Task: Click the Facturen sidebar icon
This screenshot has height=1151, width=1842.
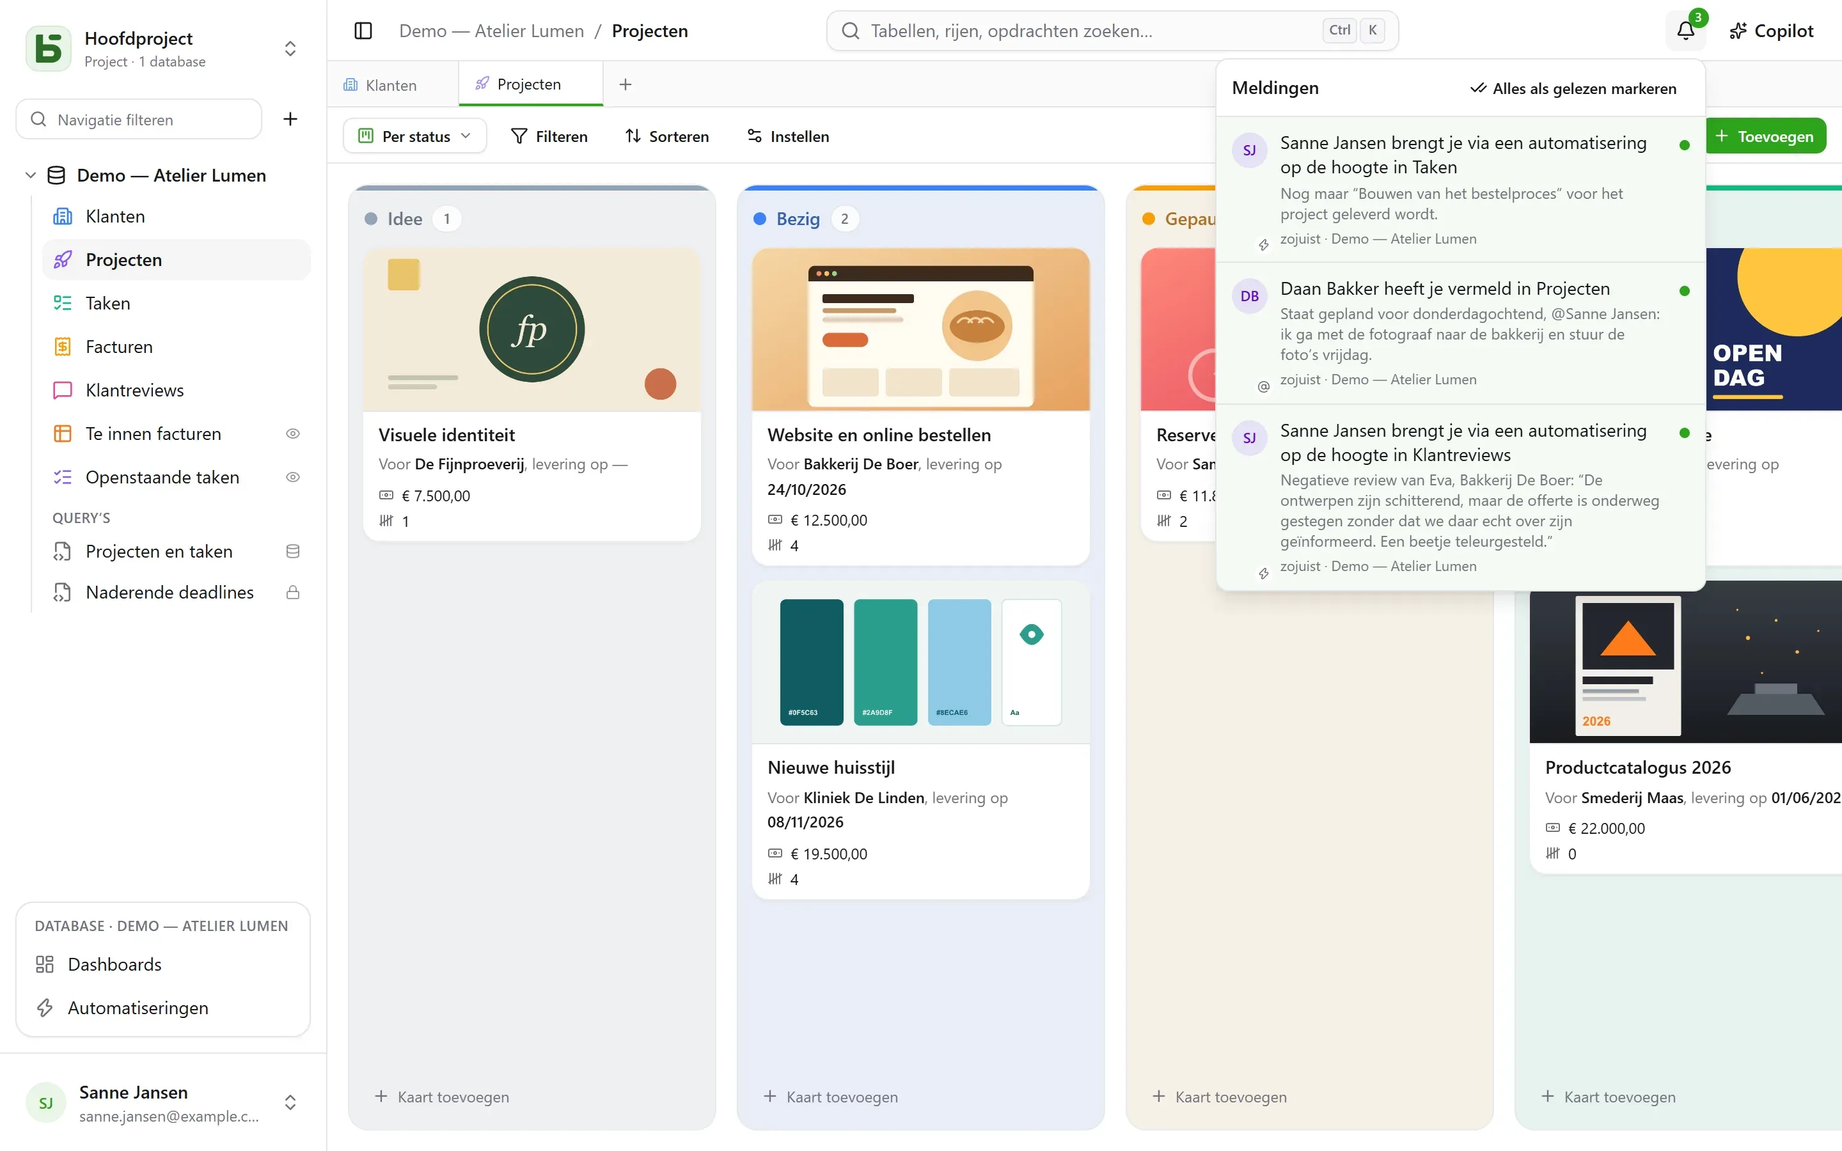Action: point(63,347)
